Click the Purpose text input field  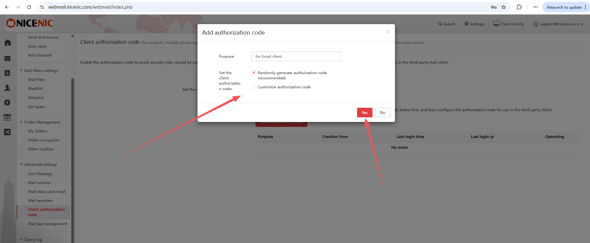296,57
